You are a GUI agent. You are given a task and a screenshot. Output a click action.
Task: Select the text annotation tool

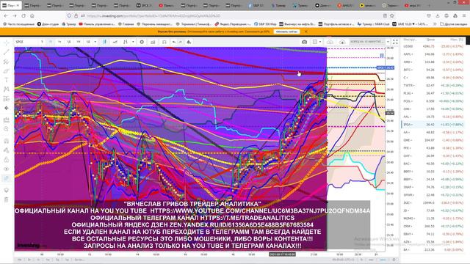[x=7, y=80]
